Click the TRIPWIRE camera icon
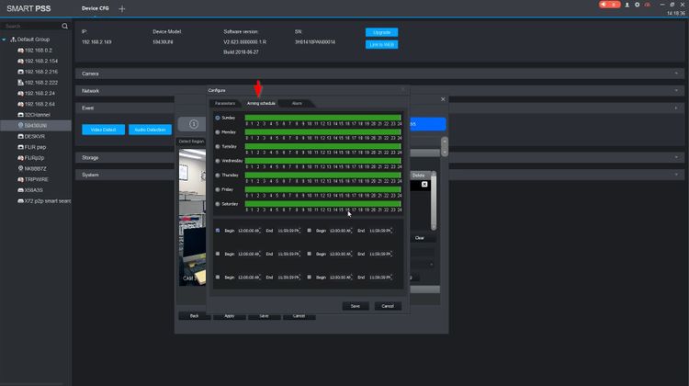689x386 pixels. click(x=20, y=178)
